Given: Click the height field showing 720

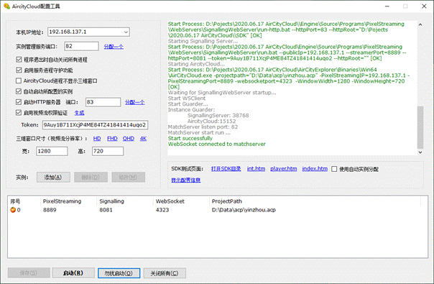Looking at the screenshot, I should 108,151.
